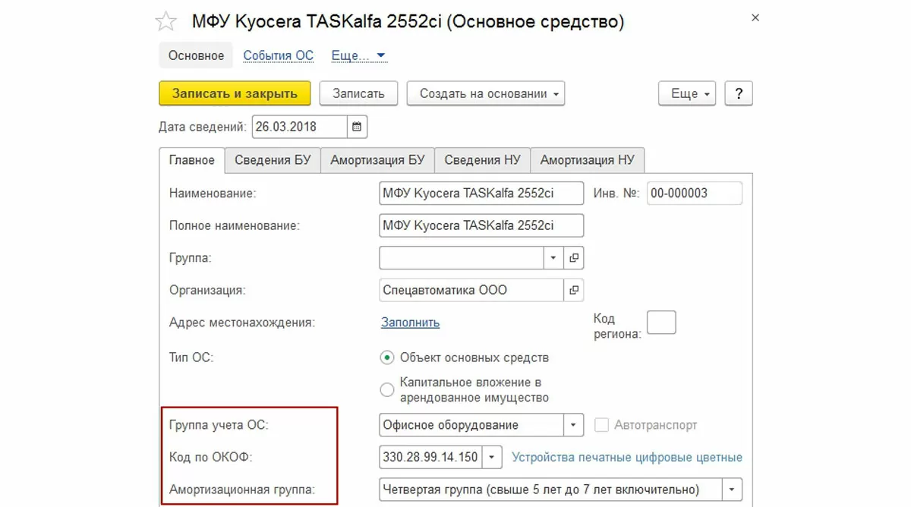Click the question mark help button
Viewport: 911px width, 507px height.
click(739, 93)
